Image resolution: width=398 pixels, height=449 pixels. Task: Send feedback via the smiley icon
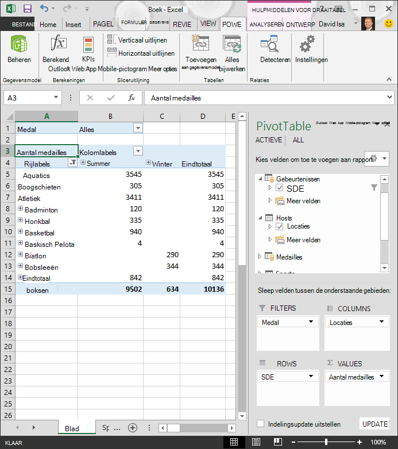(x=389, y=24)
